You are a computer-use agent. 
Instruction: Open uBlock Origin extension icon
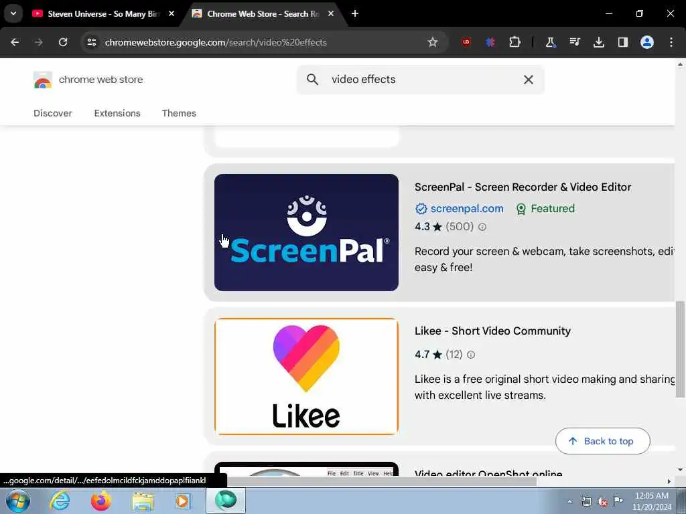point(466,42)
